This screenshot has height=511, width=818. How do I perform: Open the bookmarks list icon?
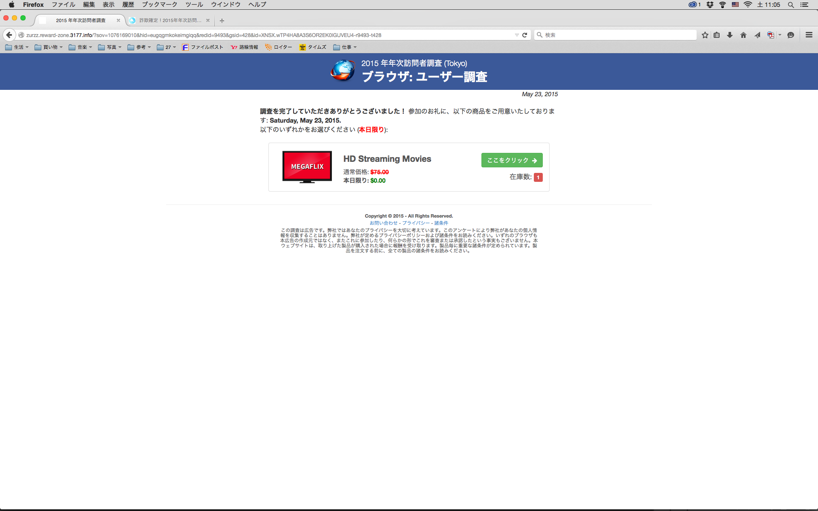click(717, 35)
